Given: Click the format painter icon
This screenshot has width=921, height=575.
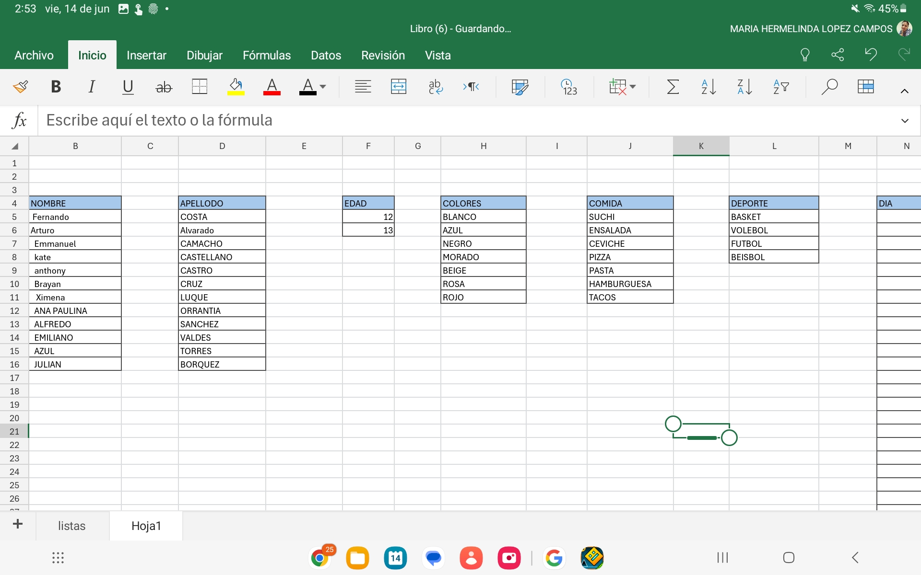Looking at the screenshot, I should 20,87.
